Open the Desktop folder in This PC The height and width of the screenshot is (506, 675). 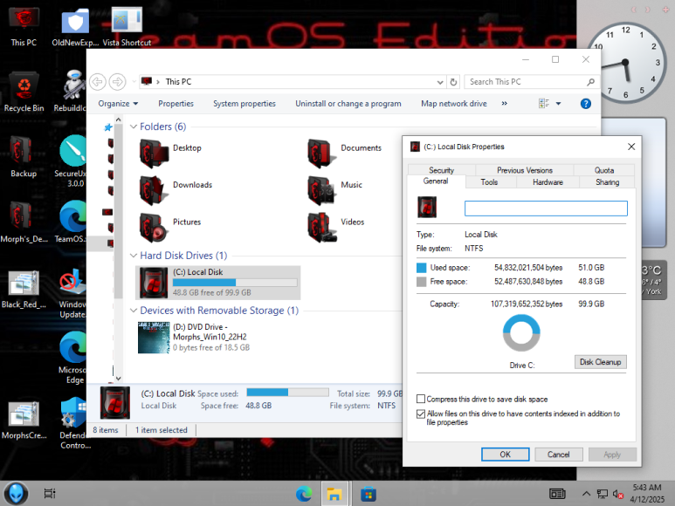click(x=170, y=153)
